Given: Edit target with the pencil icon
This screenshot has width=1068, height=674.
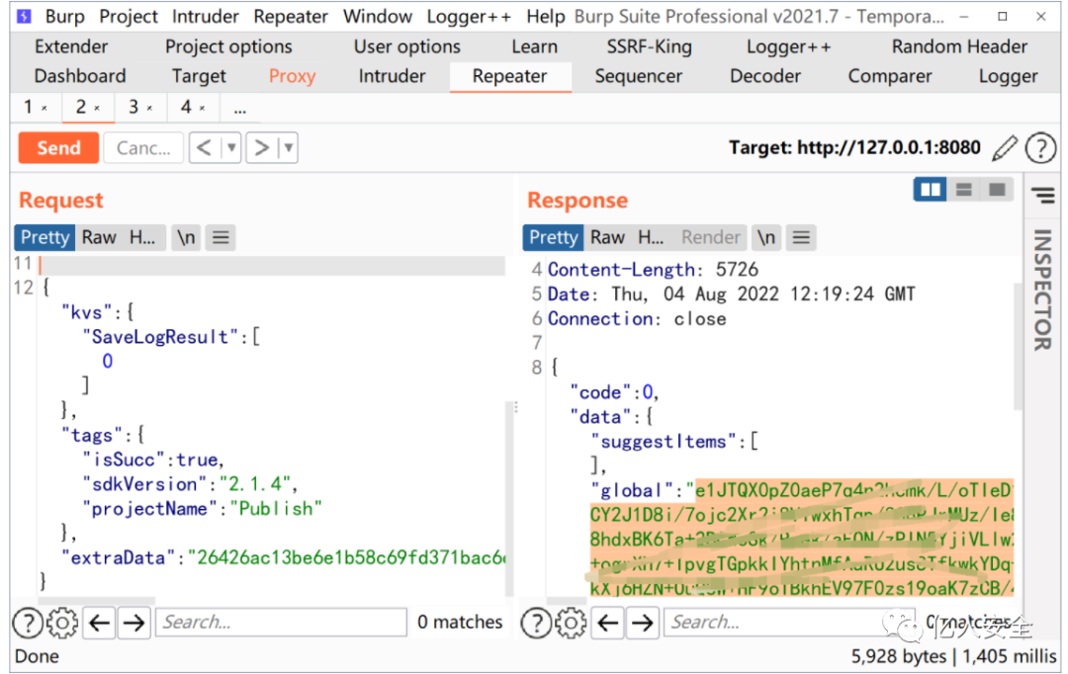Looking at the screenshot, I should [x=1005, y=147].
